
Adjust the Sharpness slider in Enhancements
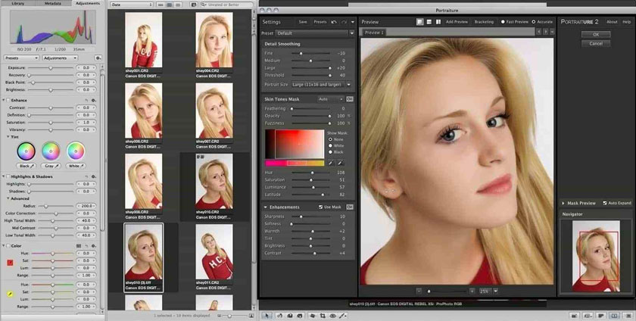[x=301, y=217]
